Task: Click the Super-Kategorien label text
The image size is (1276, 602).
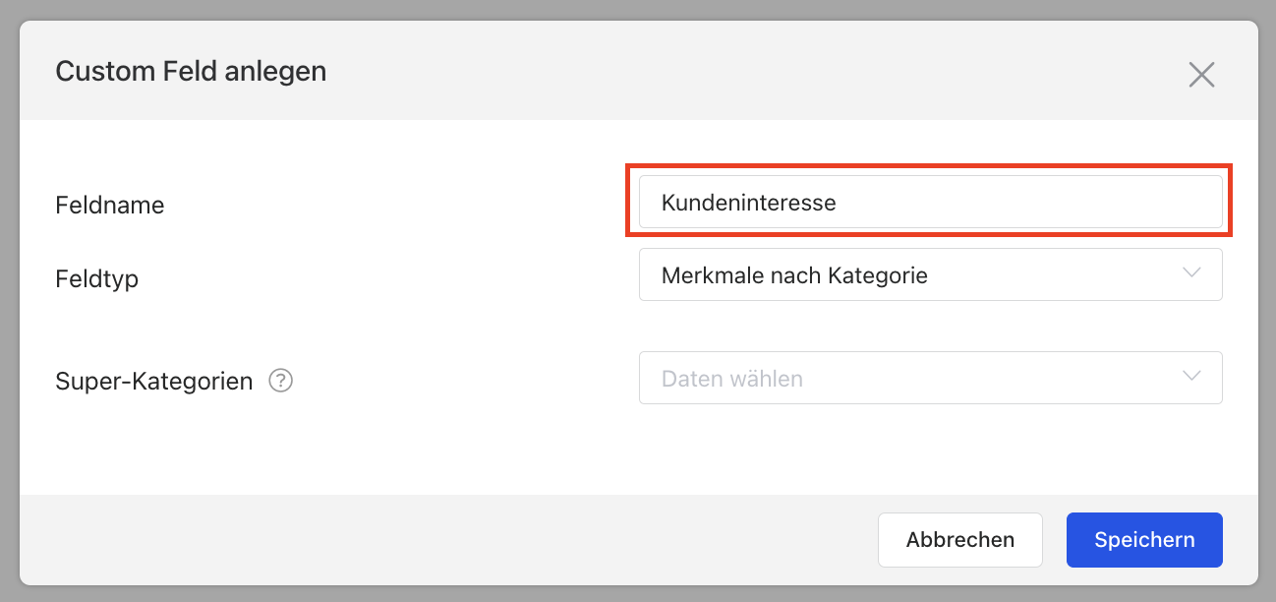Action: point(154,381)
